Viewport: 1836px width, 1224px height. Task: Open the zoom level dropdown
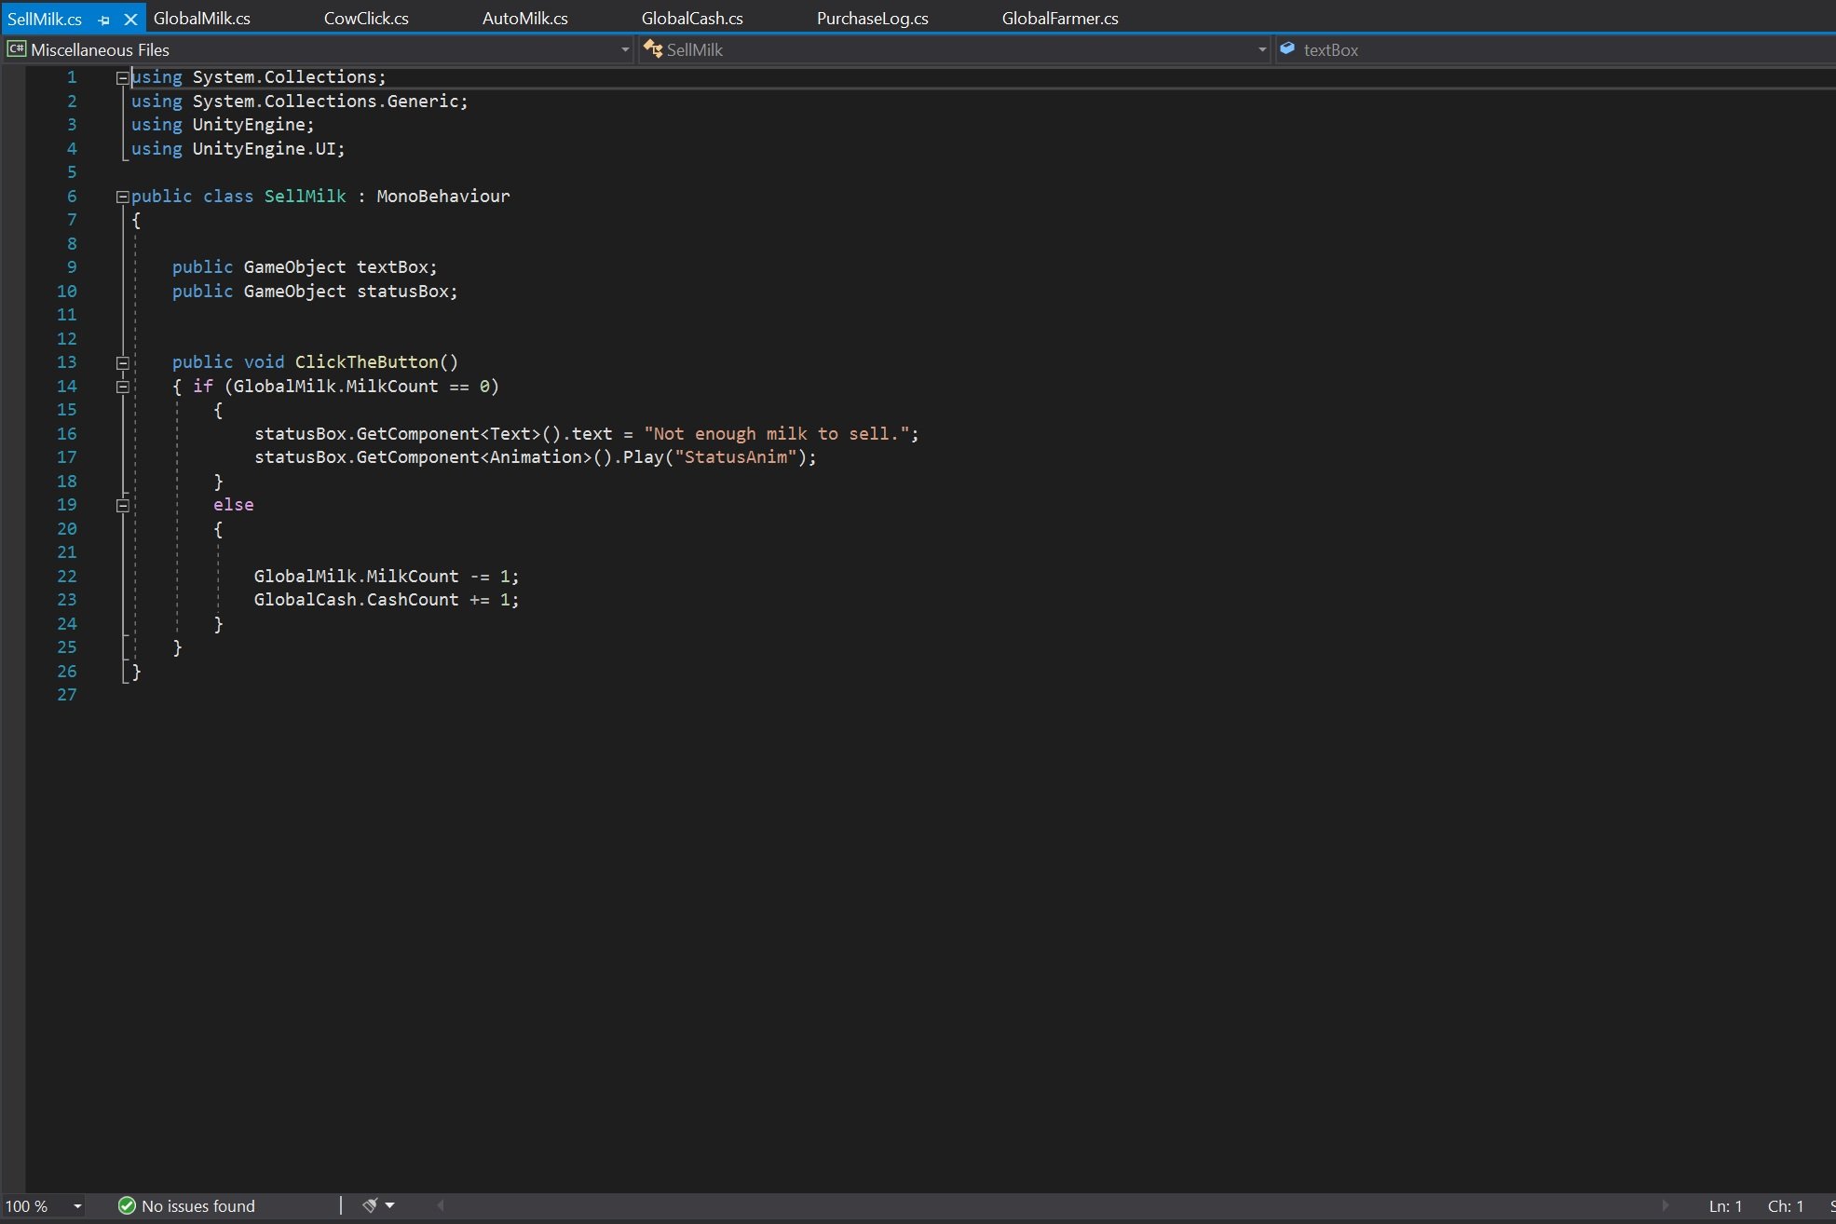[76, 1205]
